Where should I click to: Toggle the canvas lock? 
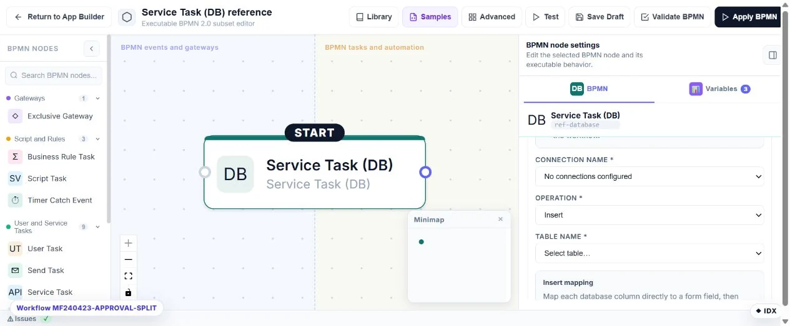[129, 292]
